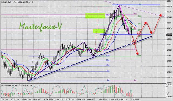Click the red arrowhead peak near 38.2 level
The width and height of the screenshot is (173, 101).
145,23
